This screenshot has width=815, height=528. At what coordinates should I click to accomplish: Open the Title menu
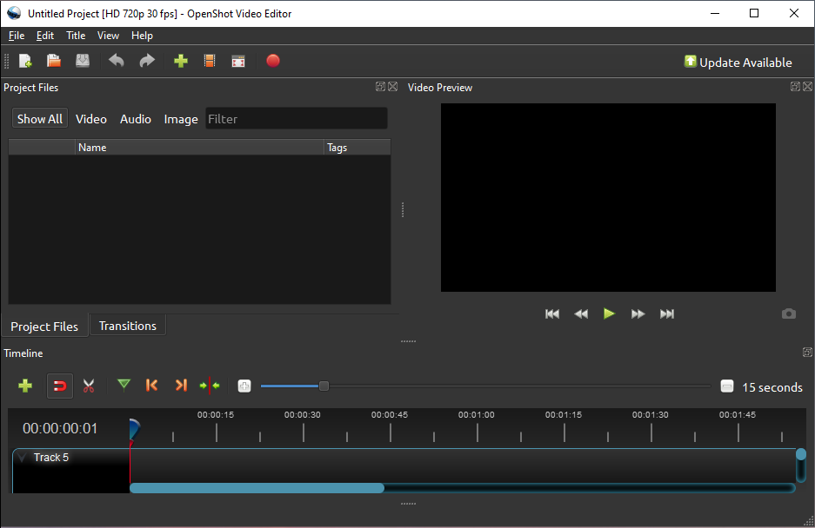point(76,36)
